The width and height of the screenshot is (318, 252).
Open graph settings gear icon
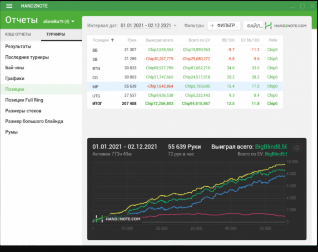pyautogui.click(x=297, y=148)
